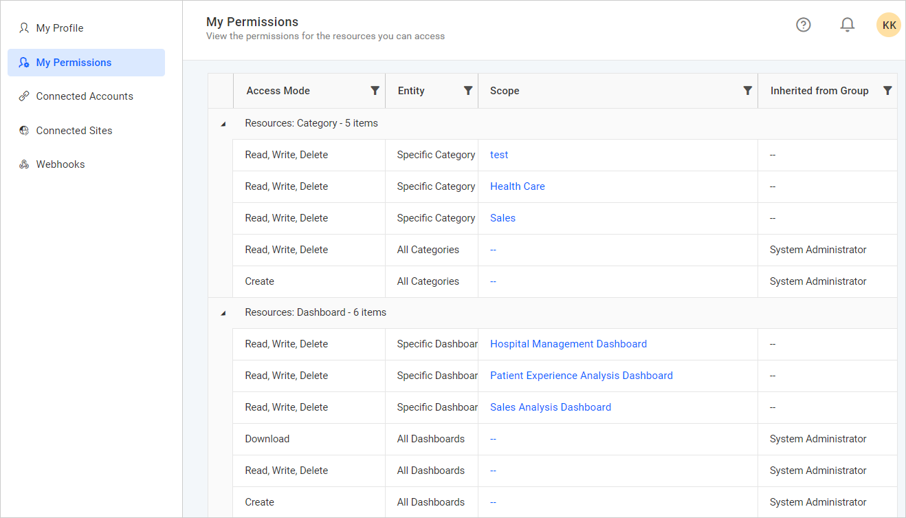Open the Access Mode column filter
The image size is (906, 518).
pos(375,90)
